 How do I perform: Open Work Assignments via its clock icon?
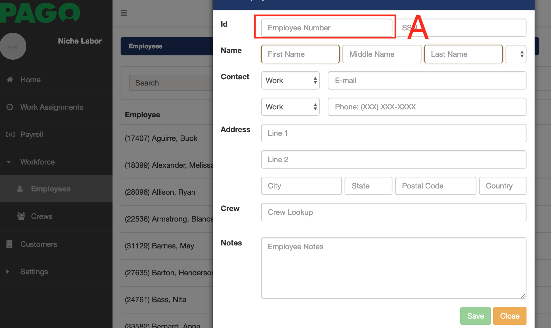pyautogui.click(x=10, y=107)
